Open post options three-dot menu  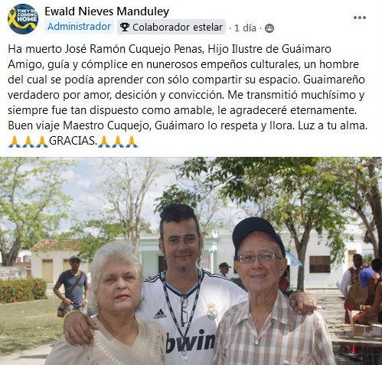(360, 18)
